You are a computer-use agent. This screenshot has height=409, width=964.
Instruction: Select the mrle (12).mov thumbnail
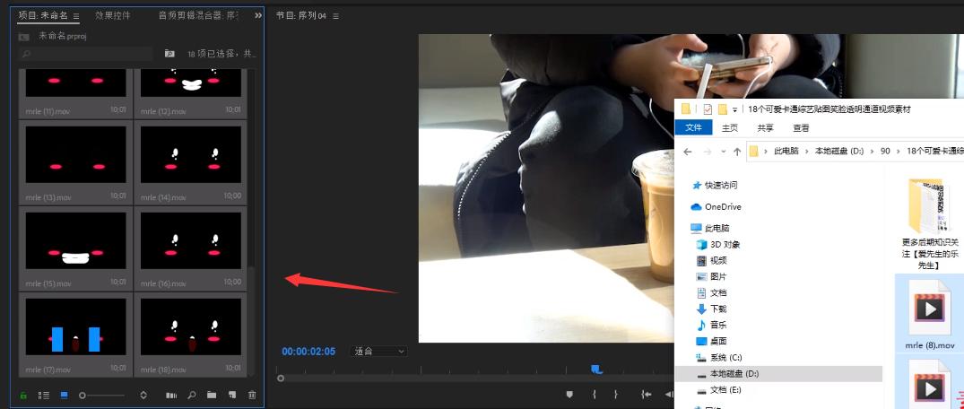[191, 83]
